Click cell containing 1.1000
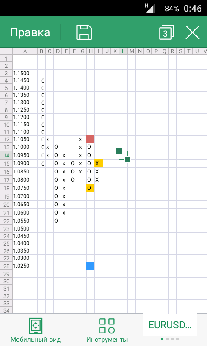The height and width of the screenshot is (346, 207). tap(25, 147)
